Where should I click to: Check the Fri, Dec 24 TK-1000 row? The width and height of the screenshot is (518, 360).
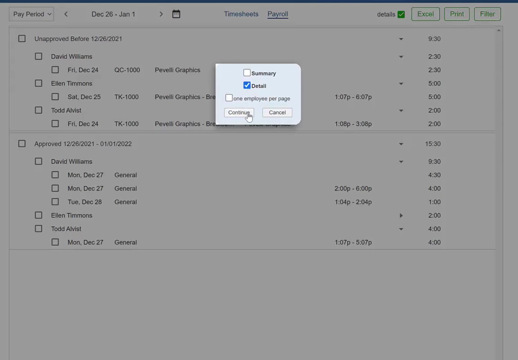[55, 124]
